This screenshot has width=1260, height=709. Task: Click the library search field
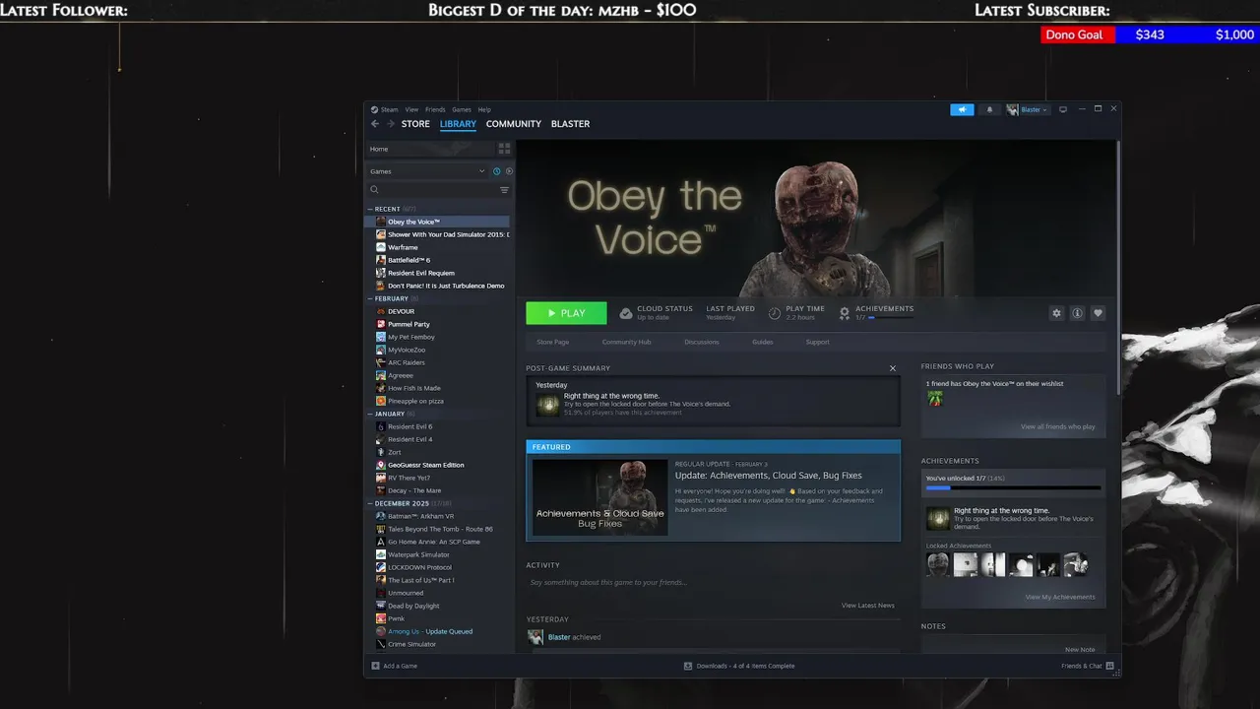[x=431, y=190]
